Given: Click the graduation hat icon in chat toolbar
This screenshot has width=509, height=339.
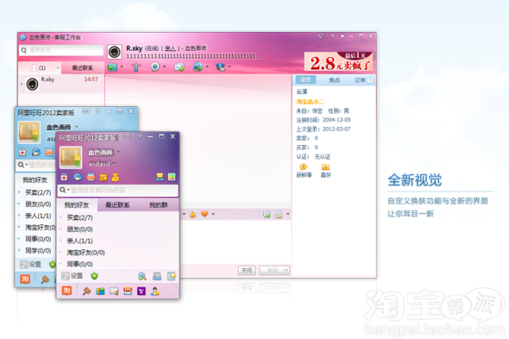Looking at the screenshot, I should [x=221, y=67].
